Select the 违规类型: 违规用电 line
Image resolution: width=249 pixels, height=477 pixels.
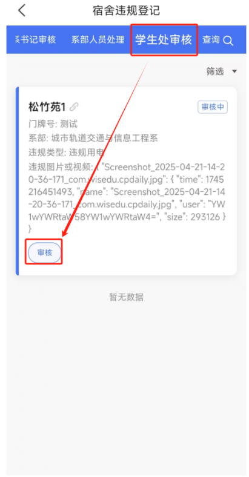pyautogui.click(x=67, y=152)
